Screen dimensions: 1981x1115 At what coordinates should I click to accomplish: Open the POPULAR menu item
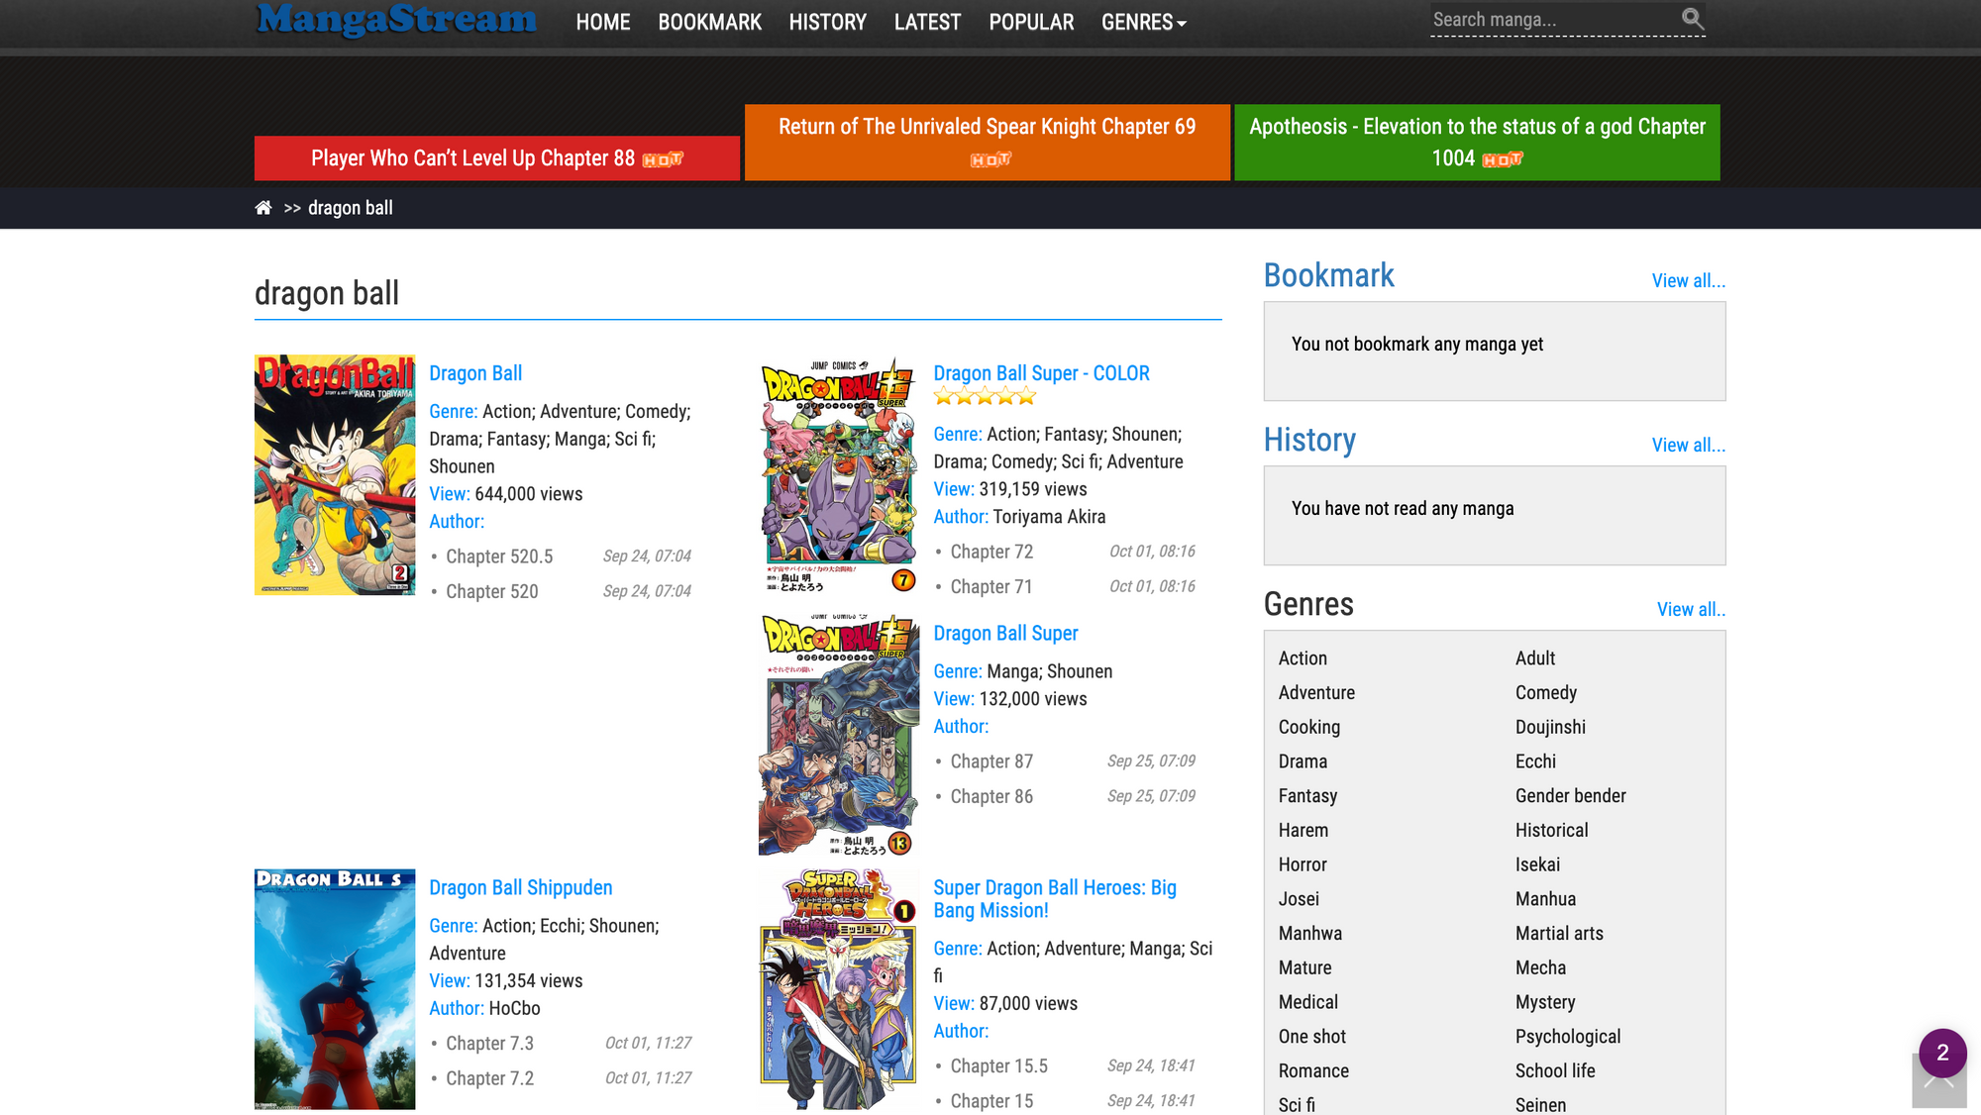(1031, 22)
